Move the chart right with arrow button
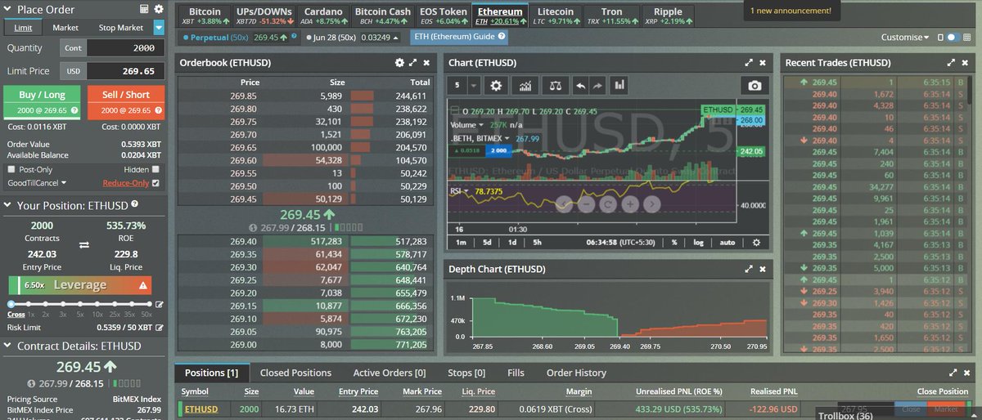 click(651, 204)
